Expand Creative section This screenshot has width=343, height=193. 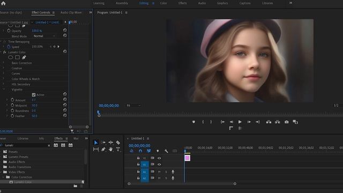[4, 68]
